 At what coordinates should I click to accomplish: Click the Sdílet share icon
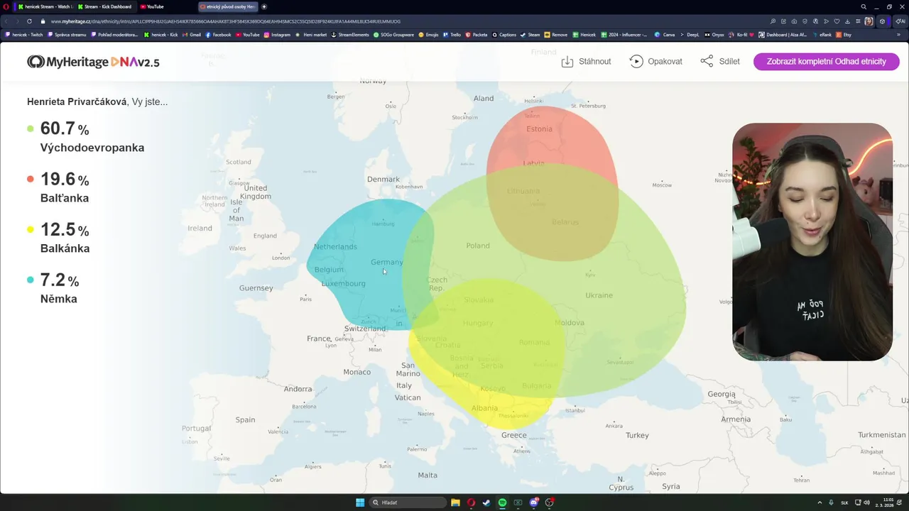pos(707,62)
